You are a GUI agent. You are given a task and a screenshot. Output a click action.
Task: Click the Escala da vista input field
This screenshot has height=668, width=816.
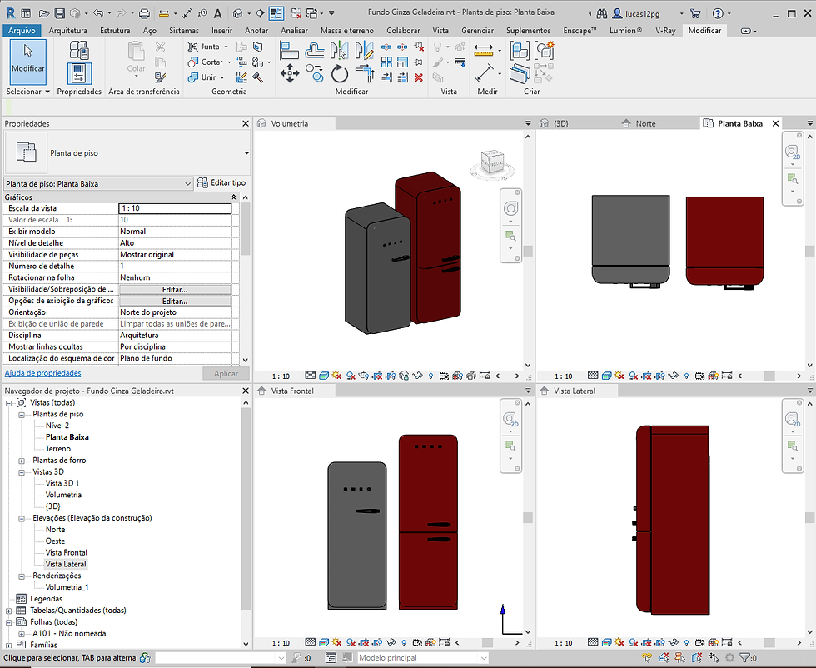[175, 208]
